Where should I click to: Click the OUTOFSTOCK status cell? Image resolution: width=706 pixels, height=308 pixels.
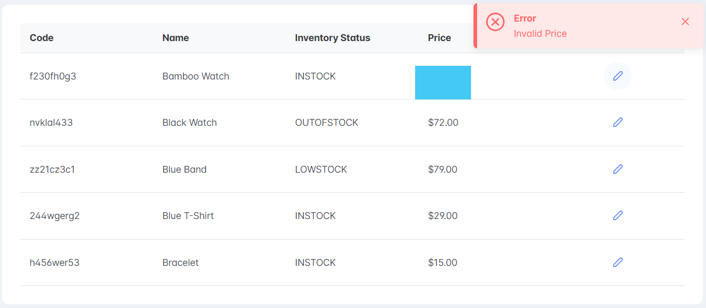(326, 123)
